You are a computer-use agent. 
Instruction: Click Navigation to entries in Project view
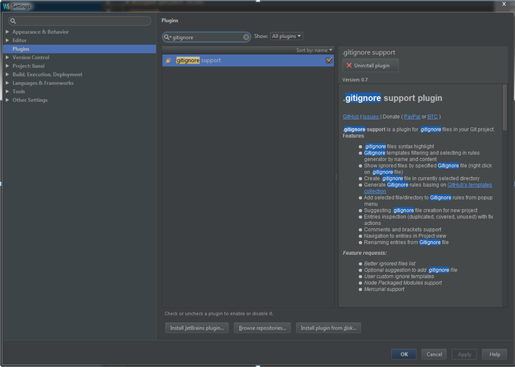click(405, 236)
